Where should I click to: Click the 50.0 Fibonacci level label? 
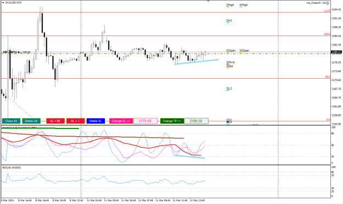[x=328, y=77]
